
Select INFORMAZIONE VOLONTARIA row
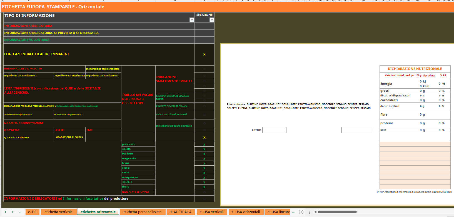[x=99, y=40]
